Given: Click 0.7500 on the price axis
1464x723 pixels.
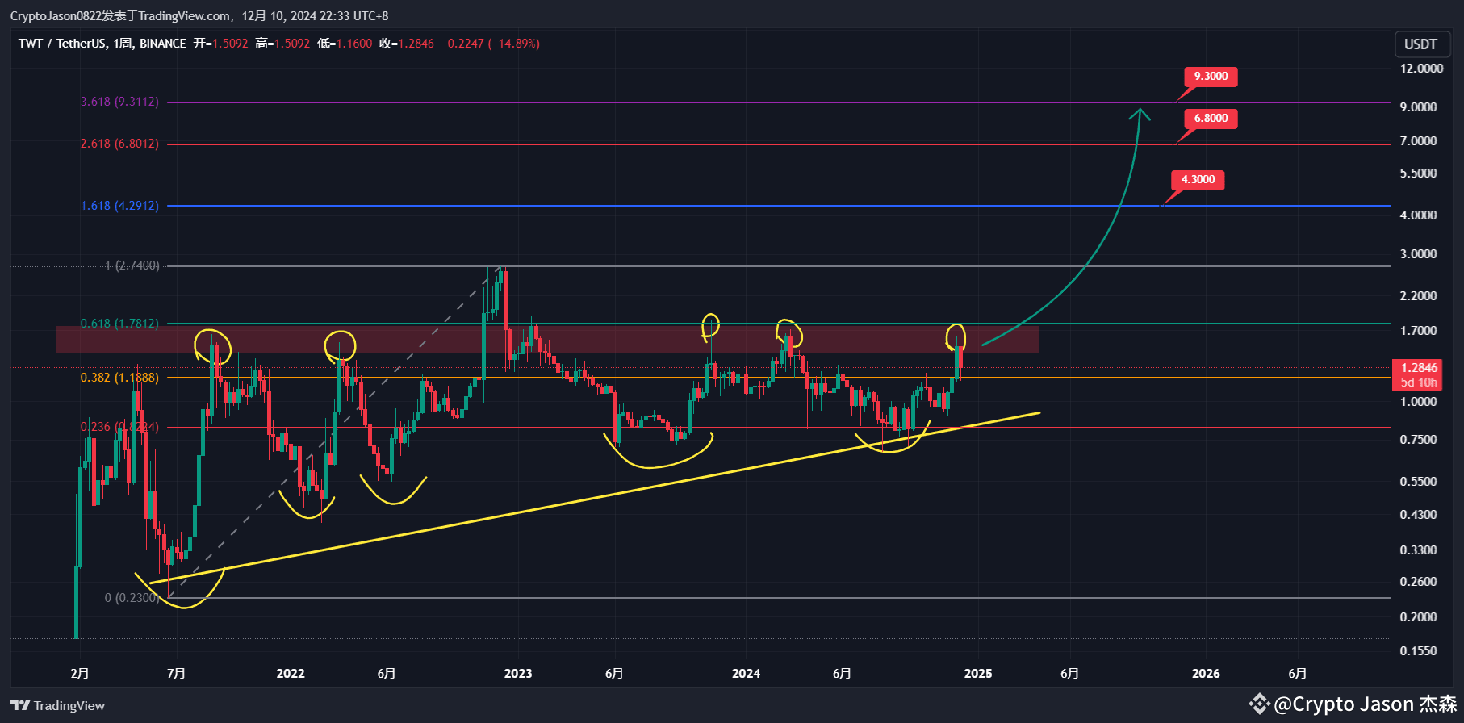Looking at the screenshot, I should coord(1418,440).
